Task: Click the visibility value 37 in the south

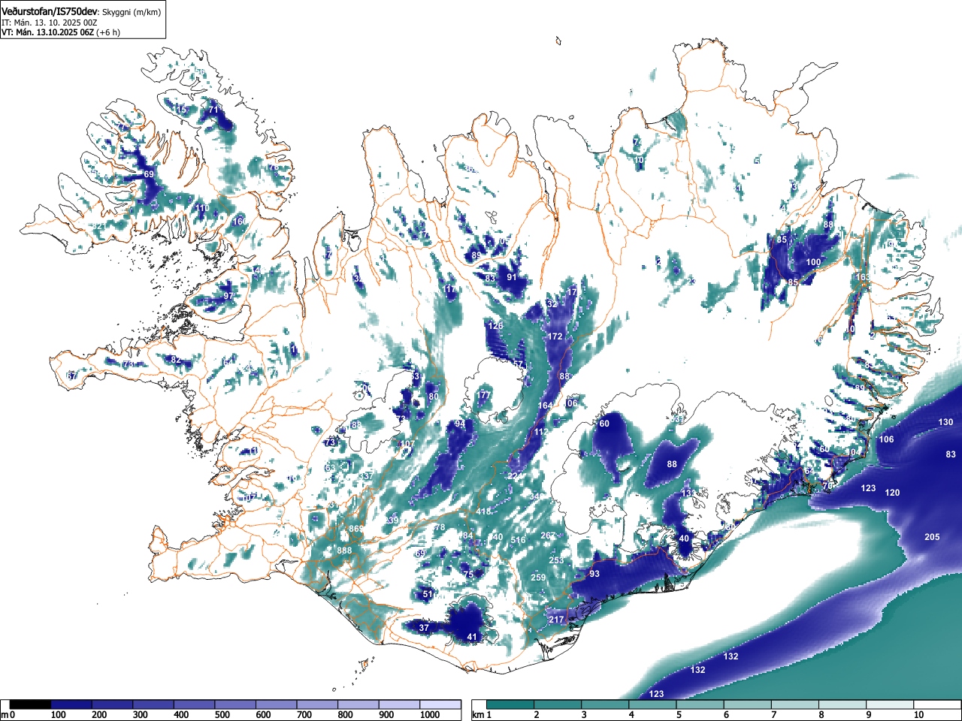Action: (x=424, y=628)
